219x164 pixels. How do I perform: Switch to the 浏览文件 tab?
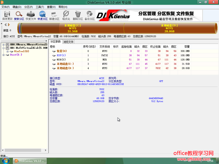[x=68, y=42]
